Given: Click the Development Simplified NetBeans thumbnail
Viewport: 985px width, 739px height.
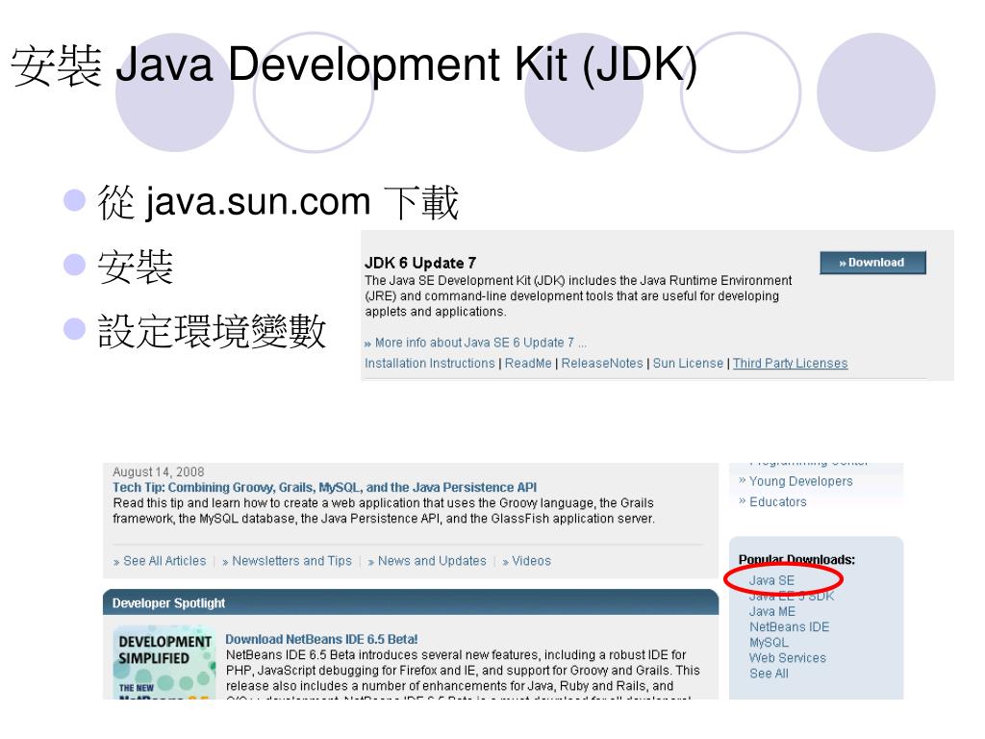Looking at the screenshot, I should coord(164,662).
